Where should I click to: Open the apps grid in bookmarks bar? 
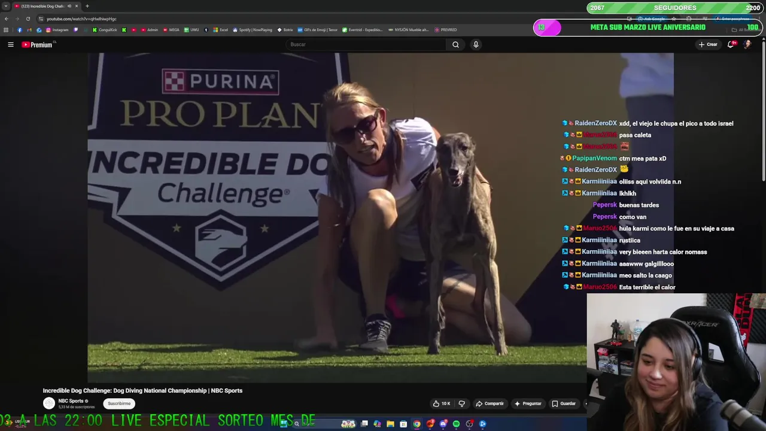click(x=6, y=30)
